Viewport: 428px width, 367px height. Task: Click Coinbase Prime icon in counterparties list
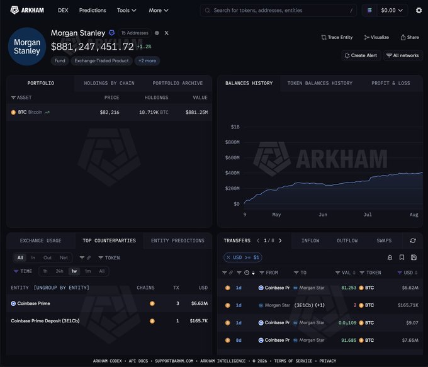[13, 303]
